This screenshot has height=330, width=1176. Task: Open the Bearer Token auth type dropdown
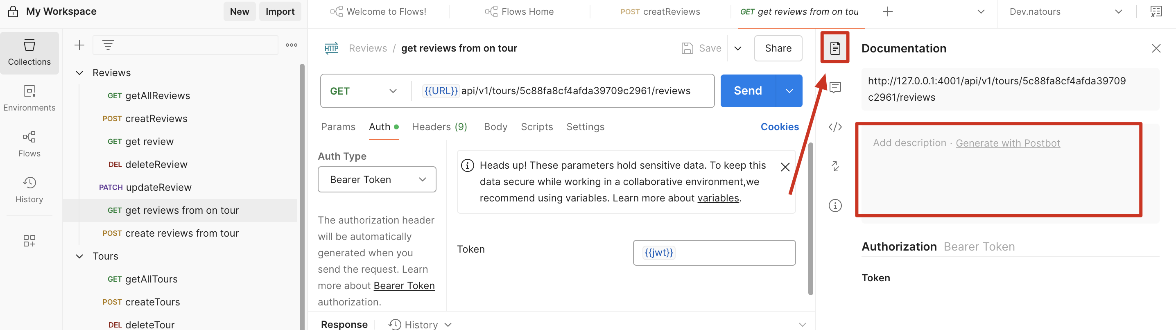coord(377,179)
